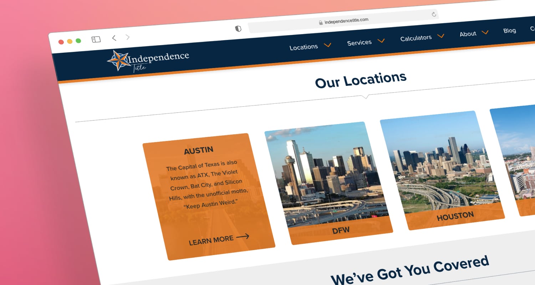Click the Our Locations heading
Viewport: 535px width, 285px height.
coord(361,80)
